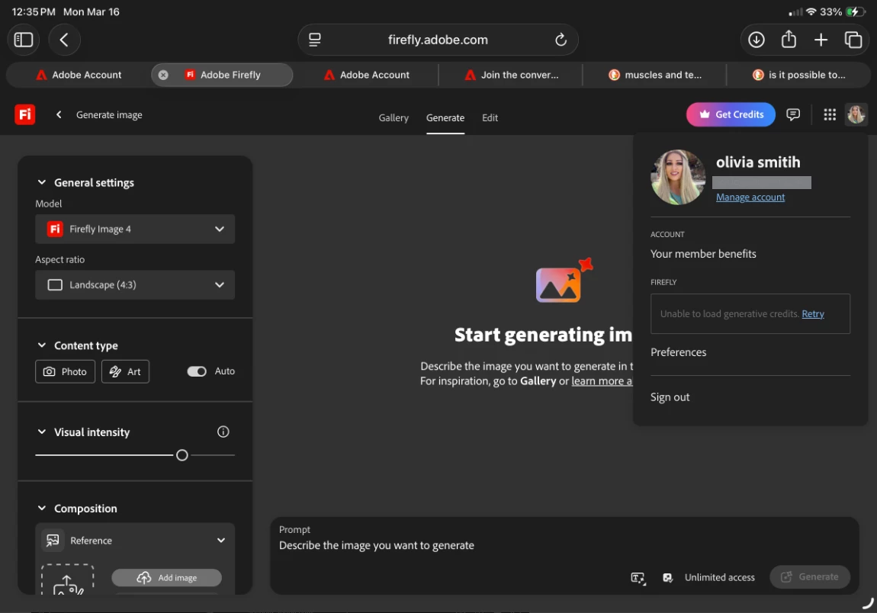
Task: Click the Firefly Fi logo
Action: point(24,114)
